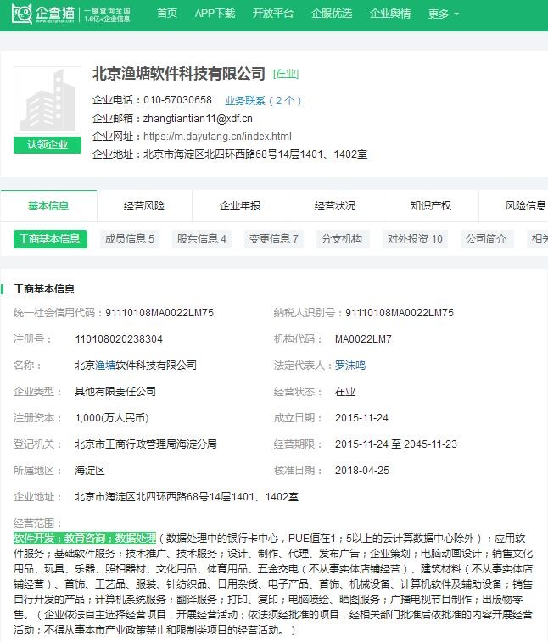Viewport: 548px width, 642px height.
Task: Click the 企查猫 cat logo icon
Action: tap(22, 14)
